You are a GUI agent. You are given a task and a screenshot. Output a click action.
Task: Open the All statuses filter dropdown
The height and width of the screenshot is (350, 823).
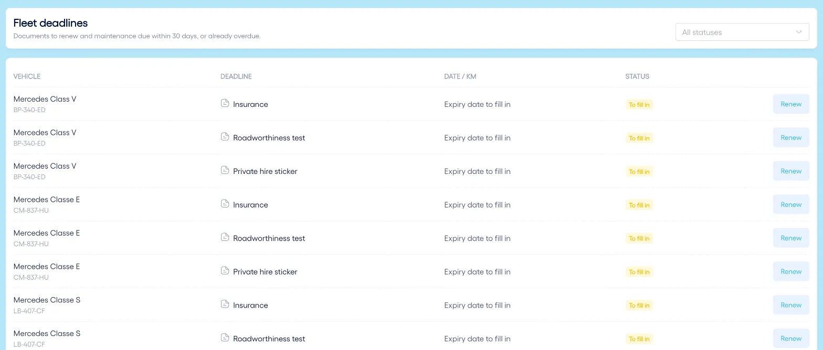[742, 32]
